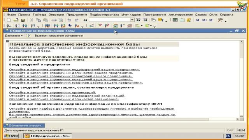The width and height of the screenshot is (249, 140).
Task: Open the Справка menu
Action: click(226, 15)
